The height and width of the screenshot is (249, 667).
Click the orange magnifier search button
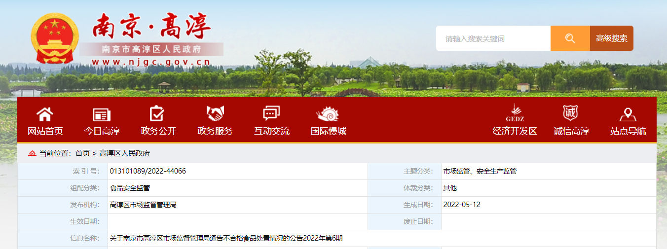pos(570,38)
